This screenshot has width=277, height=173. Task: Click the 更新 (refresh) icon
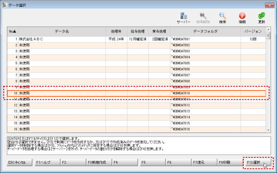(261, 18)
